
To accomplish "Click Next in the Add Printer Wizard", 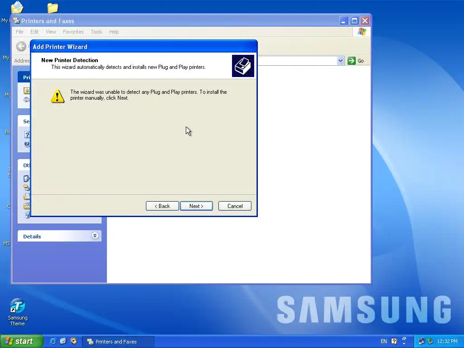I will [196, 206].
